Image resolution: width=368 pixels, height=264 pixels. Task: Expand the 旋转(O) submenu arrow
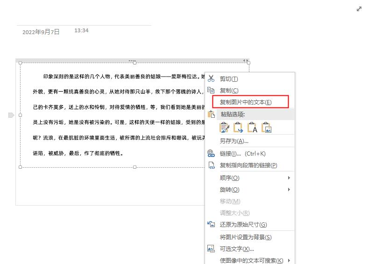click(289, 189)
